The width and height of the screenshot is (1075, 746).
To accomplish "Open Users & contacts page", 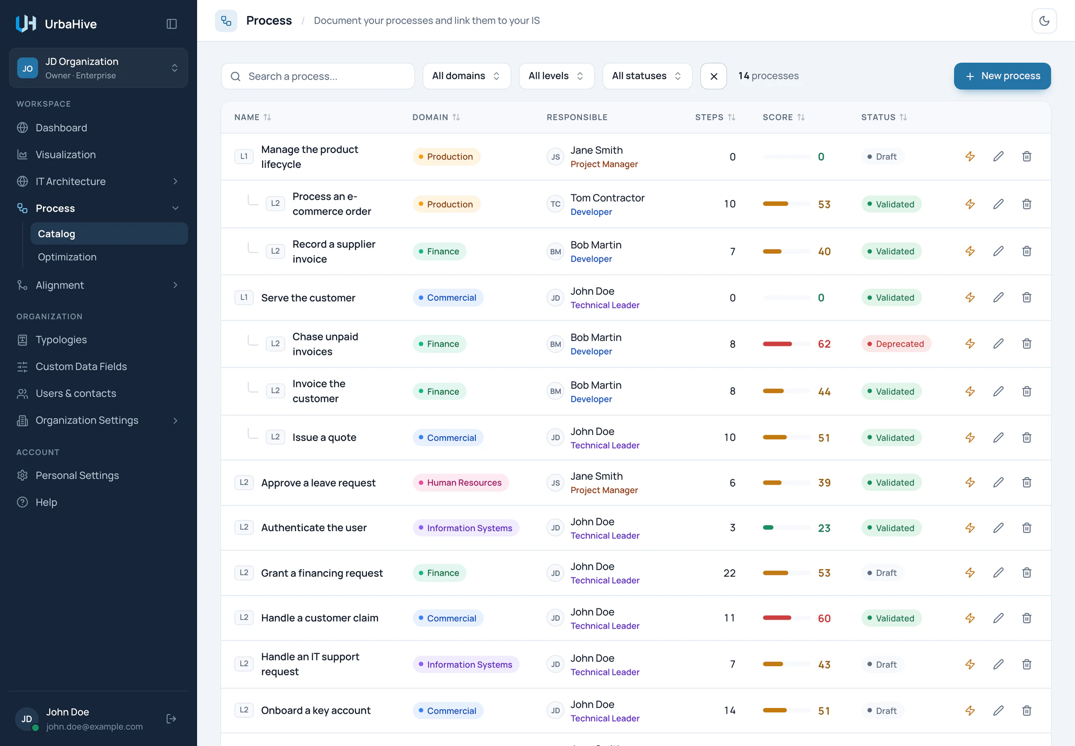I will pyautogui.click(x=98, y=393).
